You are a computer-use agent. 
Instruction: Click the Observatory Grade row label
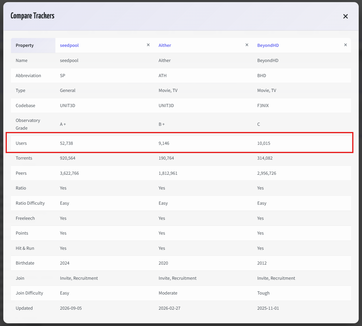tap(28, 124)
